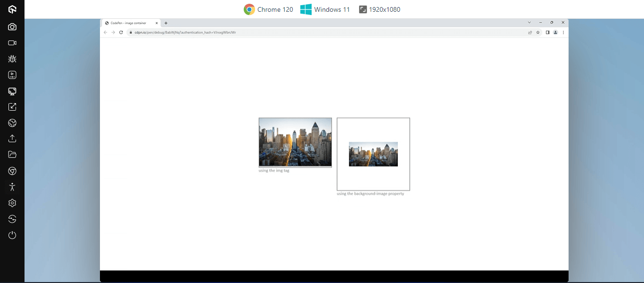This screenshot has width=644, height=283.
Task: Open Chrome's side panel toggle
Action: point(546,32)
